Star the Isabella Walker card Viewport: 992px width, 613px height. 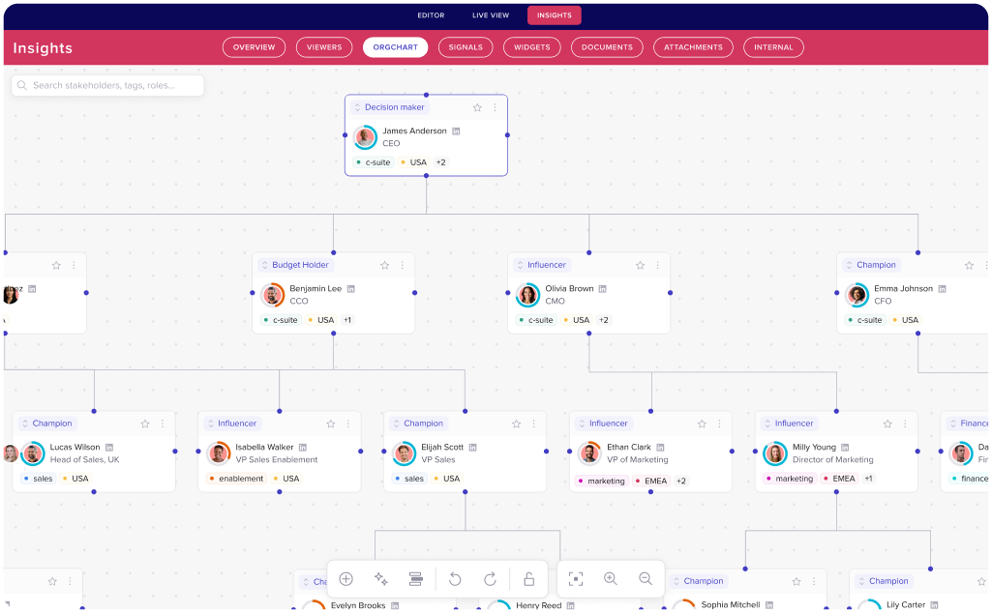pyautogui.click(x=331, y=424)
